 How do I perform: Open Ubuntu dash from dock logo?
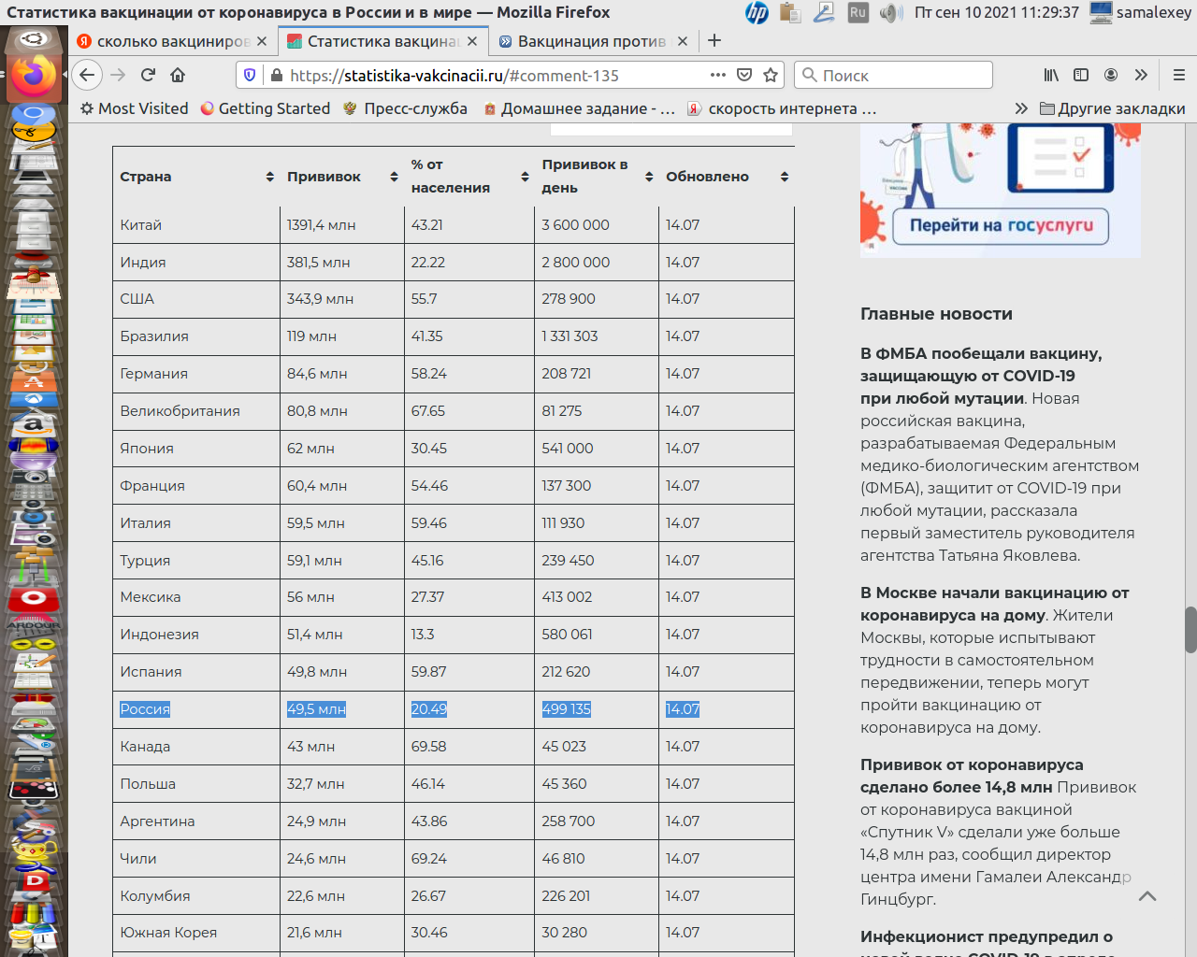point(34,39)
